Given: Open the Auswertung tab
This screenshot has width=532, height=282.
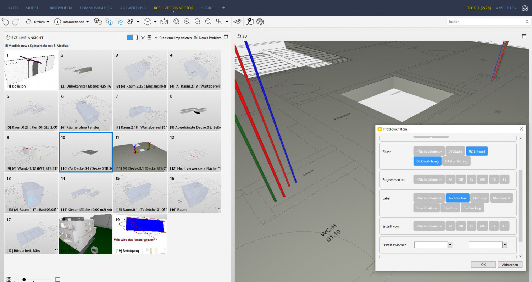Looking at the screenshot, I should [x=133, y=8].
